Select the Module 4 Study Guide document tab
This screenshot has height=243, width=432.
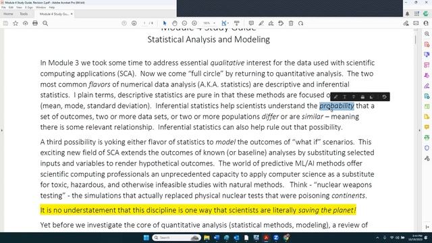tap(54, 13)
